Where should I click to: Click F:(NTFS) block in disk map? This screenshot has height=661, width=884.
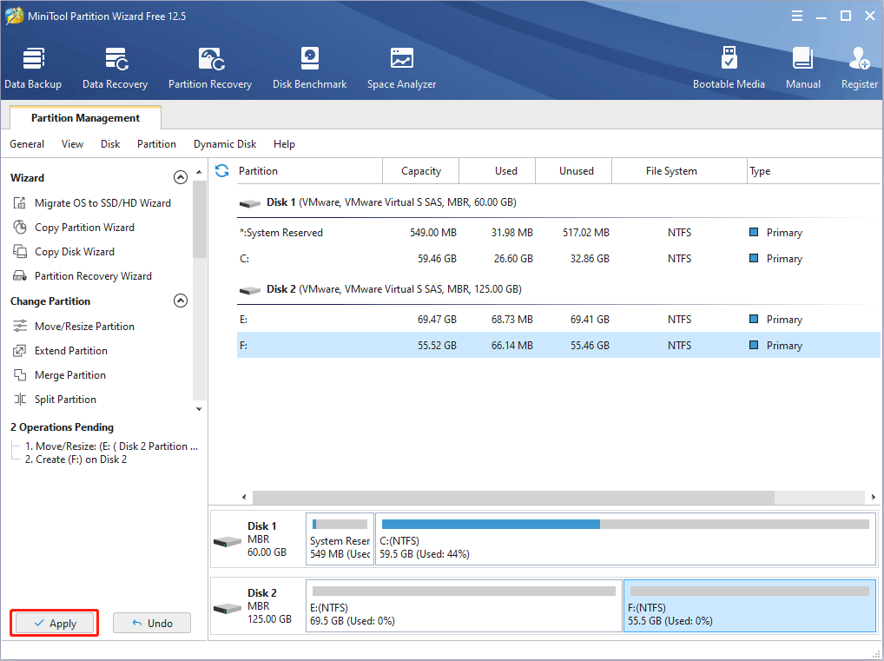749,605
